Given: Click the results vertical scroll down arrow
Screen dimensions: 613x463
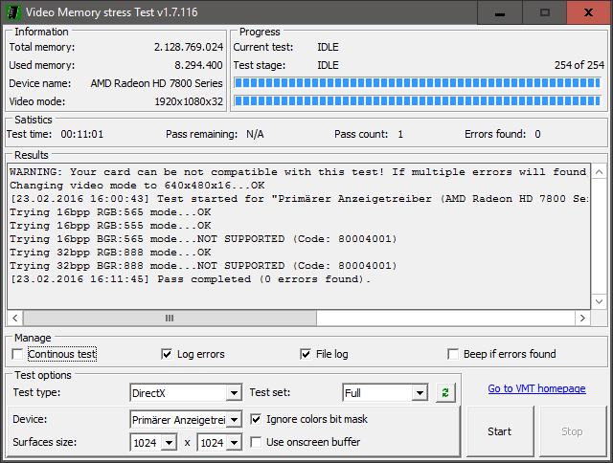Looking at the screenshot, I should pyautogui.click(x=599, y=301).
